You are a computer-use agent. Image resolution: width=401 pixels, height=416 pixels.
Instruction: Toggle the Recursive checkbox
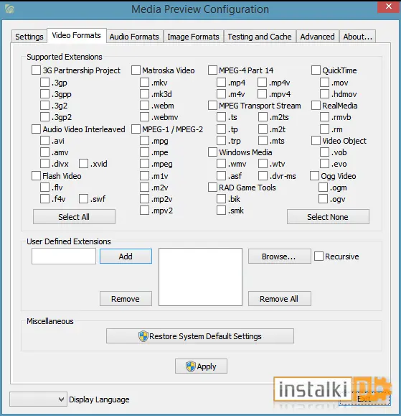point(319,256)
